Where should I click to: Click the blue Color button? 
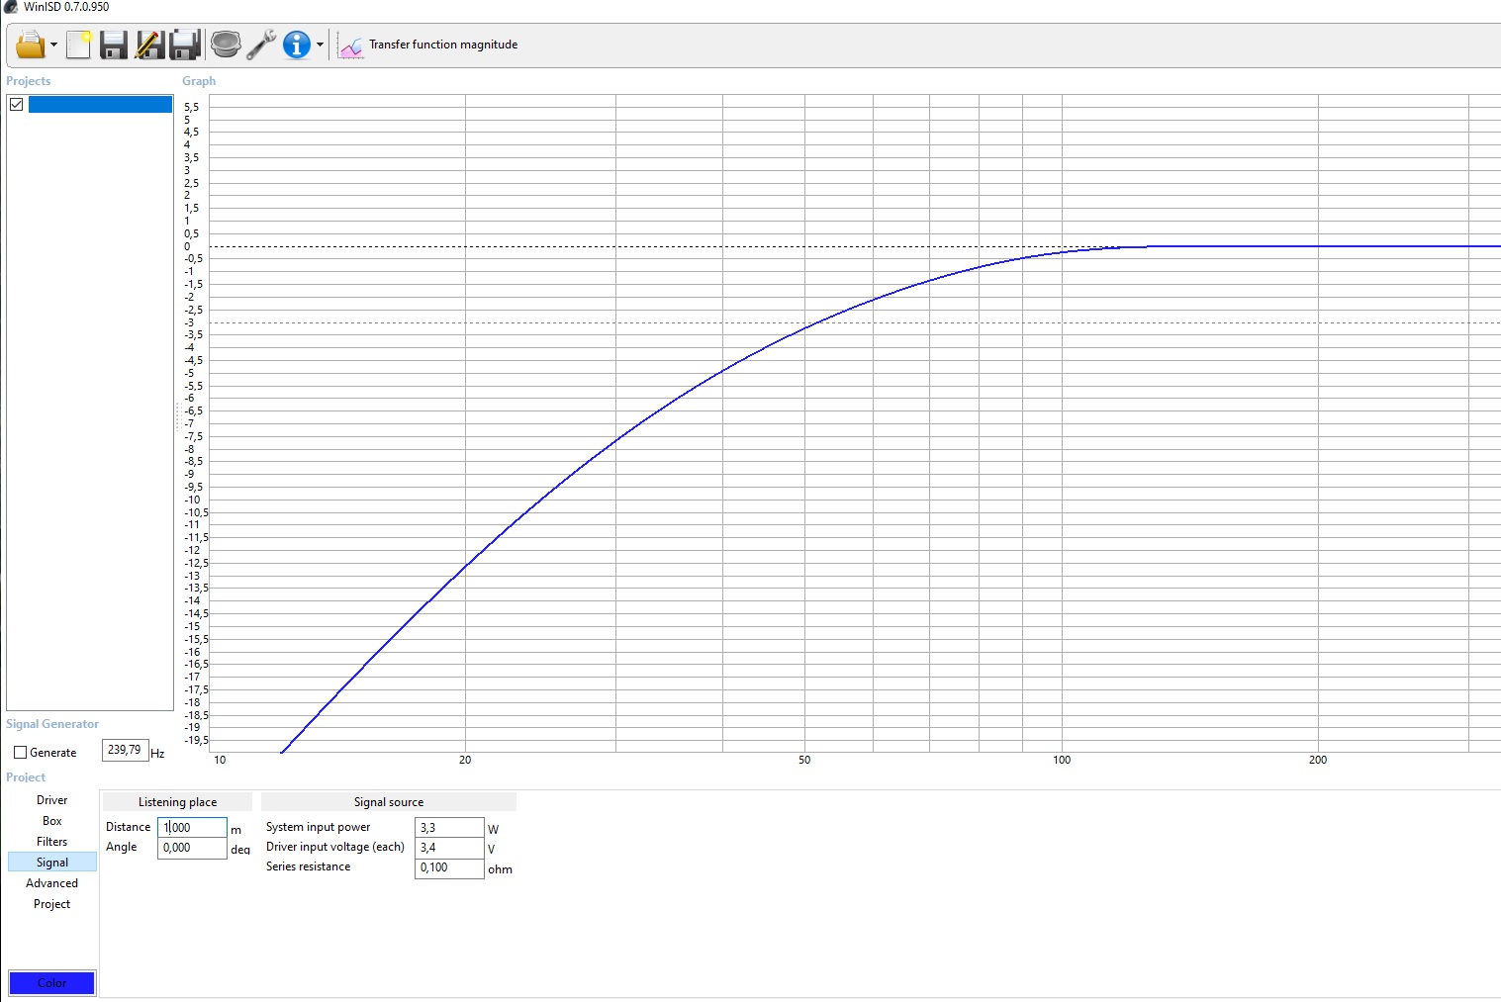tap(52, 982)
